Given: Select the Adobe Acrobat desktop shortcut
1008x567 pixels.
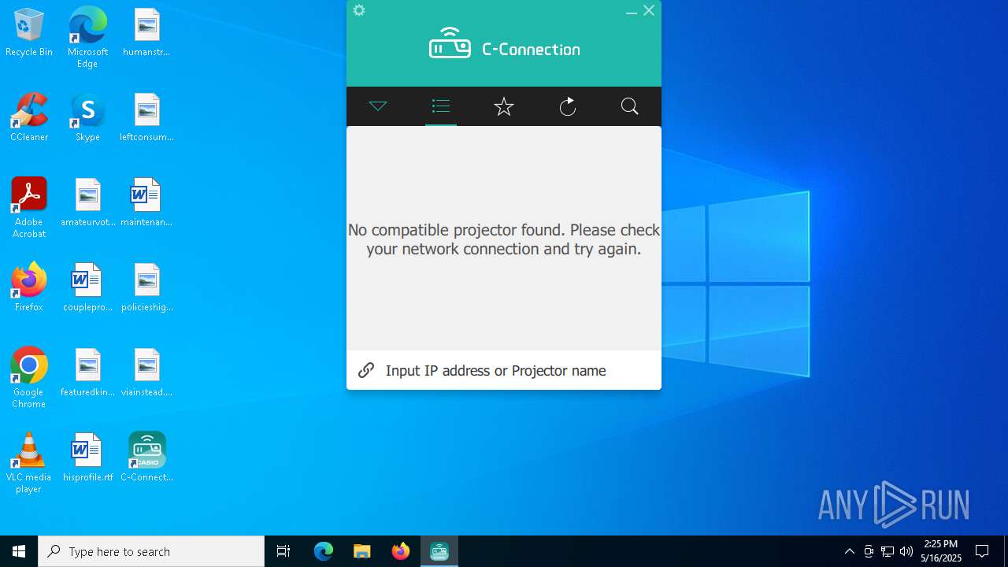Looking at the screenshot, I should [x=29, y=208].
